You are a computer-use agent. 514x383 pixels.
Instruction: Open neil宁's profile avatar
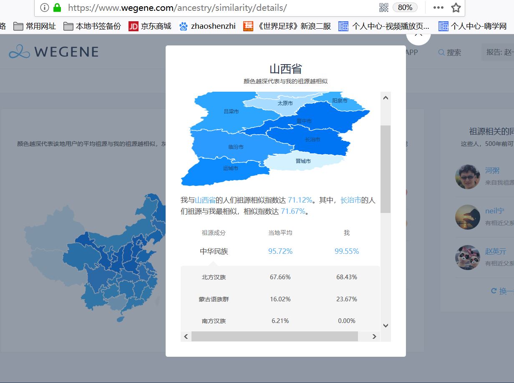pyautogui.click(x=468, y=217)
